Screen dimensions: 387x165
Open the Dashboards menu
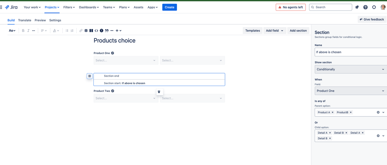click(89, 7)
